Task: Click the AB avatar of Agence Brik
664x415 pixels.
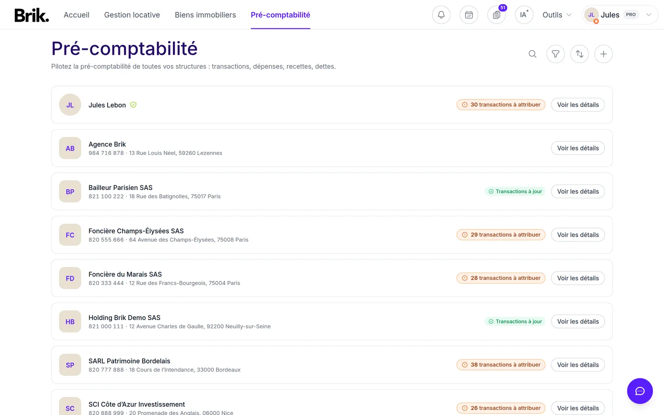Action: [x=70, y=148]
